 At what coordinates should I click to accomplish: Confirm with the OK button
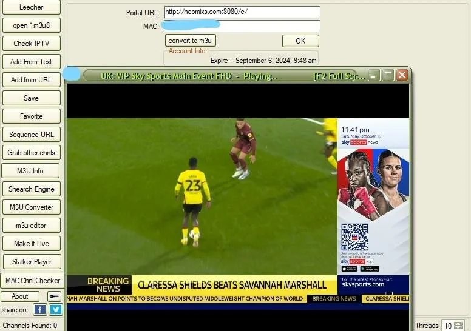coord(300,41)
